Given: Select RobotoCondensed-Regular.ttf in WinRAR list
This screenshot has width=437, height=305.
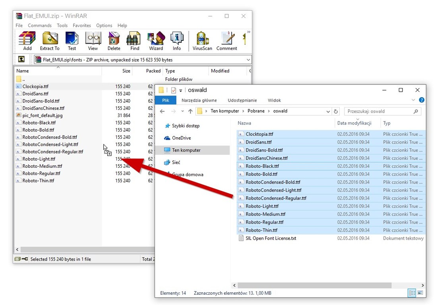Looking at the screenshot, I should tap(53, 152).
